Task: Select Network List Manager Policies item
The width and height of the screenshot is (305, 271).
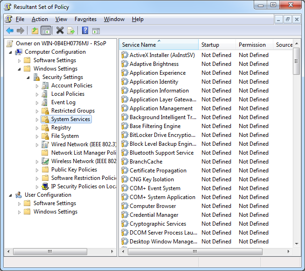Action: (x=83, y=153)
